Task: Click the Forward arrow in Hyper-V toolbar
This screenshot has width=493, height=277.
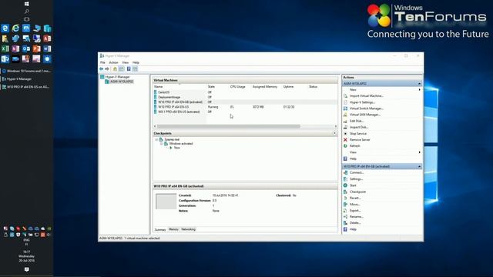Action: (x=107, y=68)
